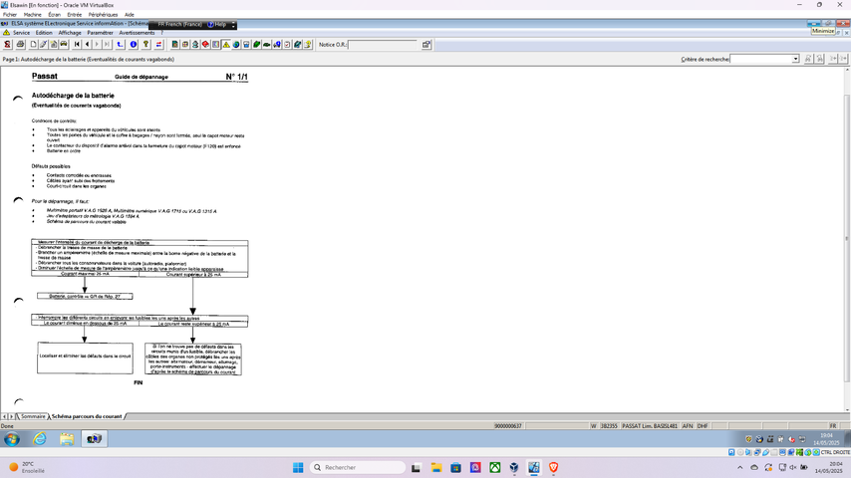The image size is (851, 478).
Task: Go to last page arrow
Action: tap(107, 45)
